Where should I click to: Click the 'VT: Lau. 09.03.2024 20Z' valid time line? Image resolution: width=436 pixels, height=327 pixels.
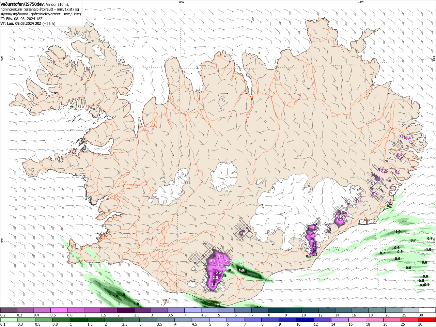(x=21, y=24)
